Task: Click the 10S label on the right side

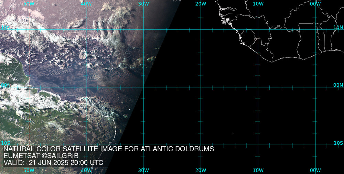Action: point(338,143)
